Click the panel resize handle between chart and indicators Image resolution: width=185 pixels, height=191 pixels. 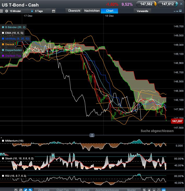92,135
